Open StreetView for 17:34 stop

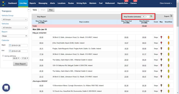[169, 54]
